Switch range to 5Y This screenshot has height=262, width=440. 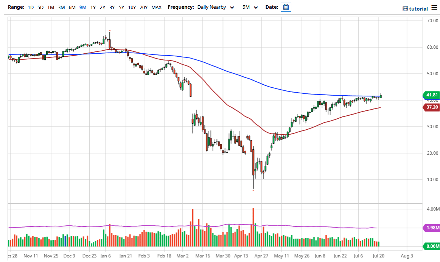click(121, 7)
